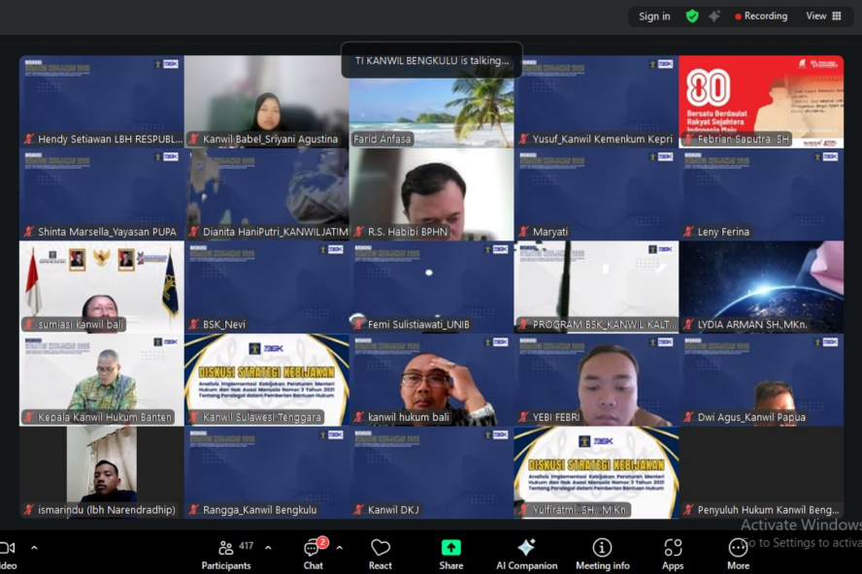Viewport: 862px width, 574px height.
Task: Expand the video options chevron
Action: point(34,548)
